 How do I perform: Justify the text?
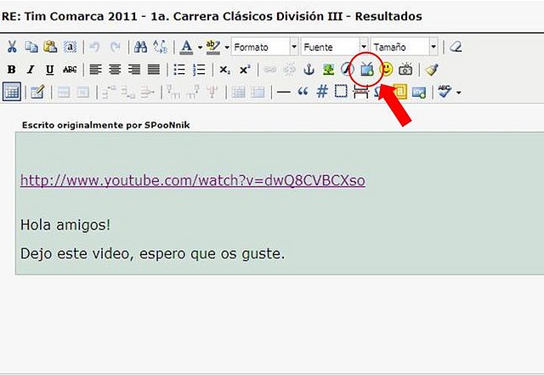[x=154, y=70]
